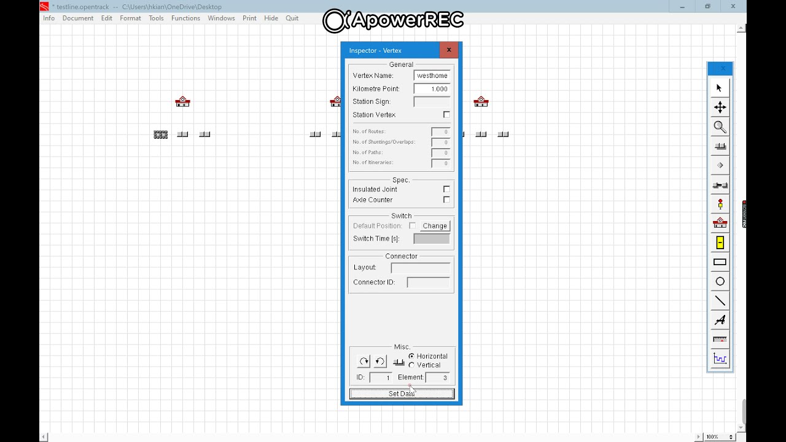Viewport: 786px width, 442px height.
Task: Select the Vertical radio button
Action: [x=411, y=365]
